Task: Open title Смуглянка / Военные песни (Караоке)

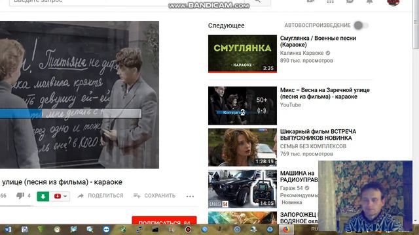Action: coord(318,41)
